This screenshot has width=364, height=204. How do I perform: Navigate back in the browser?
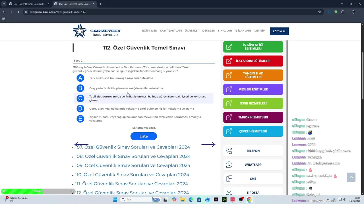click(x=4, y=12)
